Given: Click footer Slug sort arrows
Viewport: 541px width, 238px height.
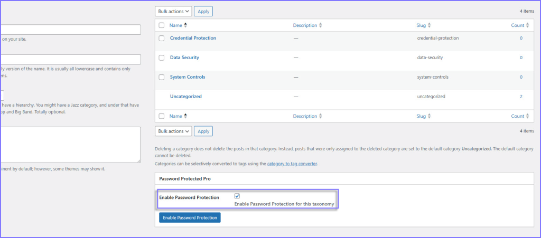Looking at the screenshot, I should (429, 116).
